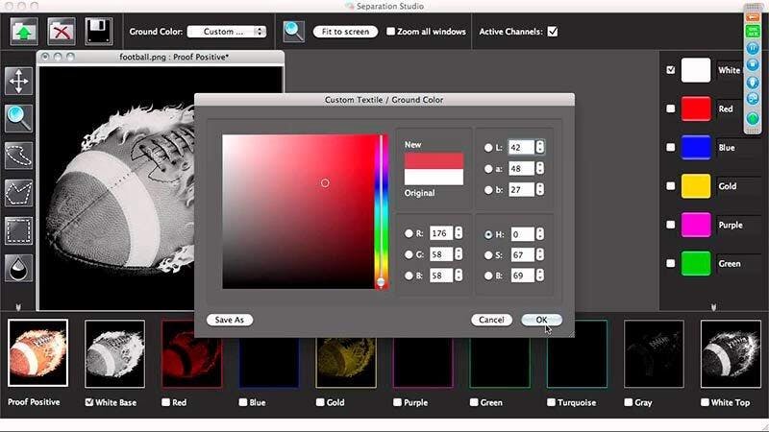Select the rectangular marquee selection tool
Image resolution: width=769 pixels, height=432 pixels.
click(19, 230)
